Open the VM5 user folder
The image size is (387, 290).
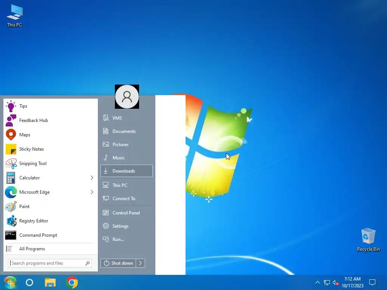pyautogui.click(x=127, y=118)
